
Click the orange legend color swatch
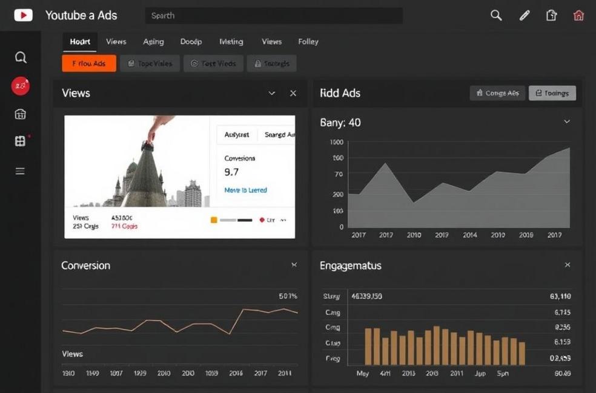coord(214,220)
